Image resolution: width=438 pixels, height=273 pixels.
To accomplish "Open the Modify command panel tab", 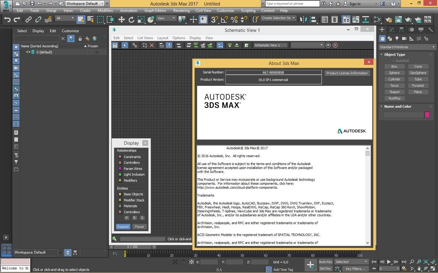I will (x=392, y=30).
